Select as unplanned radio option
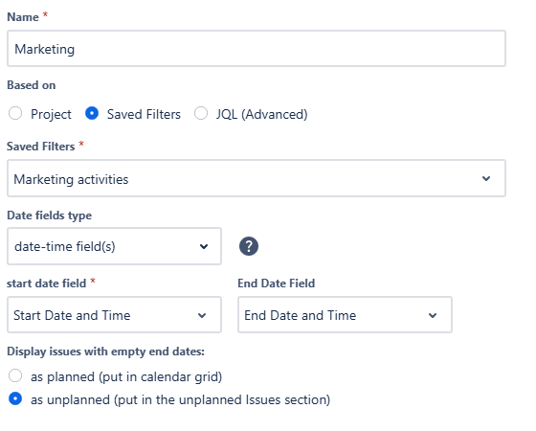Screen dimensions: 536x431 point(15,398)
